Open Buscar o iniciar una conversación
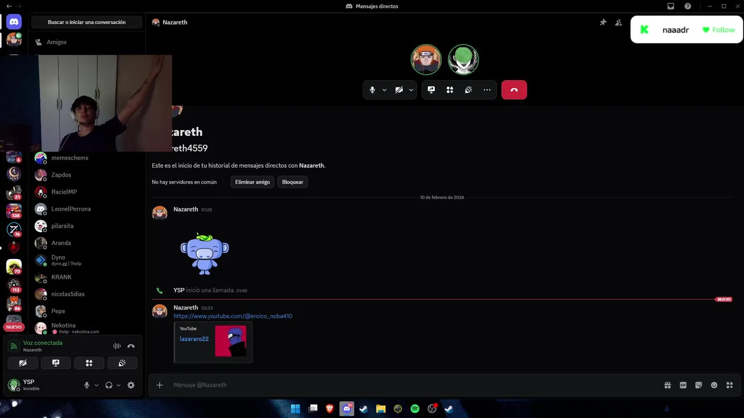This screenshot has height=418, width=744. point(87,22)
